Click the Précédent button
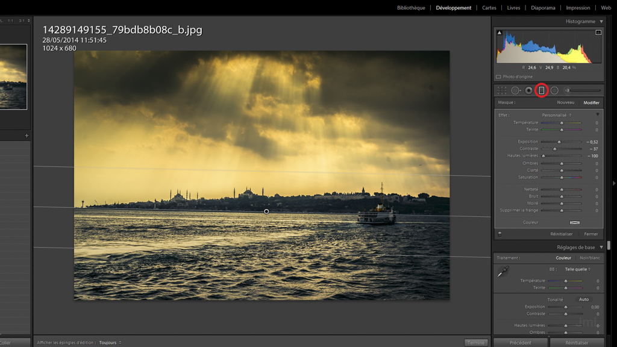This screenshot has height=347, width=617. (521, 343)
